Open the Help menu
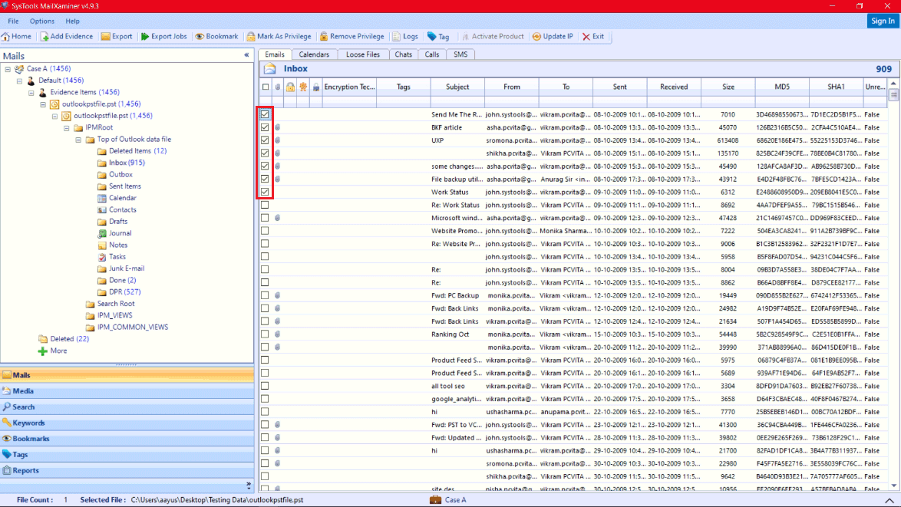Image resolution: width=901 pixels, height=507 pixels. click(x=72, y=21)
